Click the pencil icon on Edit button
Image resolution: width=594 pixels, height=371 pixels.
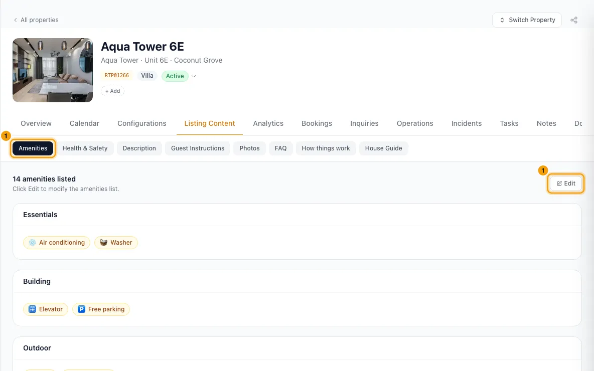point(559,183)
